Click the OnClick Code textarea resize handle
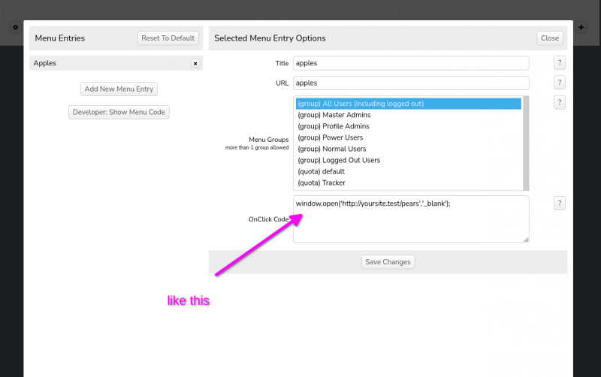The height and width of the screenshot is (377, 601). (525, 239)
